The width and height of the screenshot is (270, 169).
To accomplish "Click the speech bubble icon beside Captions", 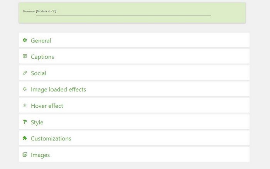I will pyautogui.click(x=25, y=56).
